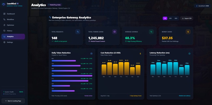This screenshot has width=212, height=105.
Task: Click the icon beside Paritok Pruned Context
Action: 89,41
